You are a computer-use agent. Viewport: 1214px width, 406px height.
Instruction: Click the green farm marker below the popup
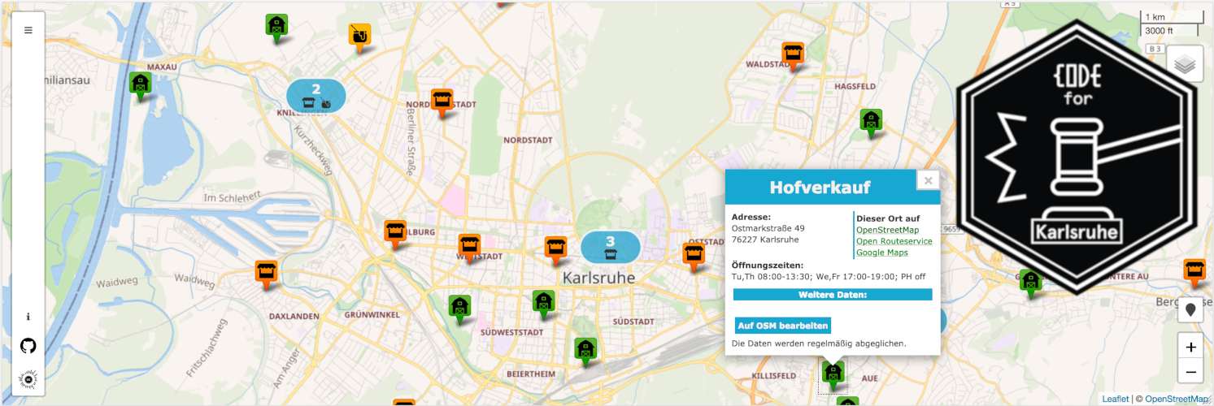point(833,375)
